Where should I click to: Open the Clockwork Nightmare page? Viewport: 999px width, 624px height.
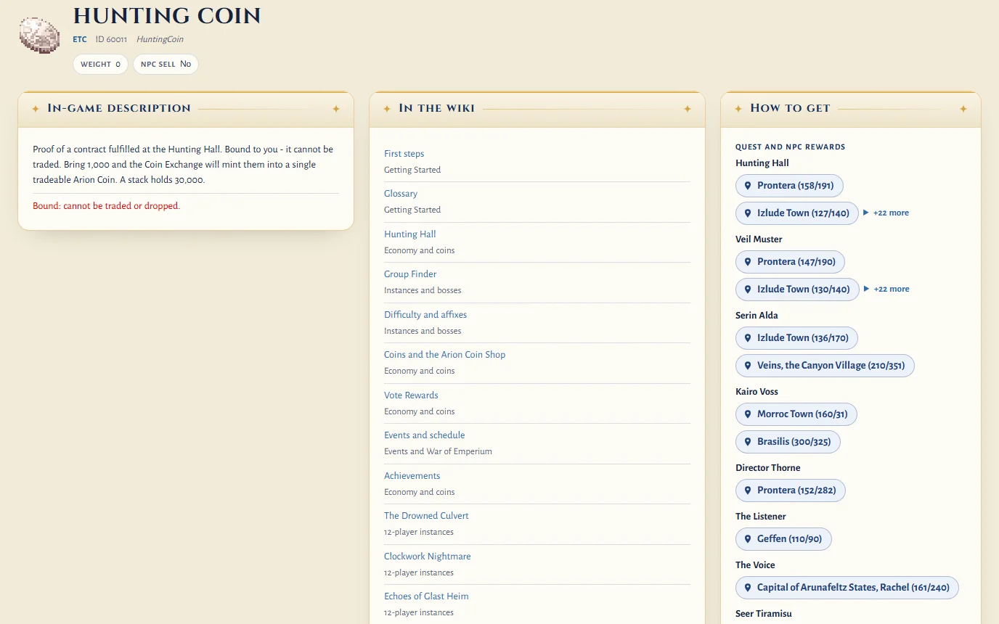(428, 557)
